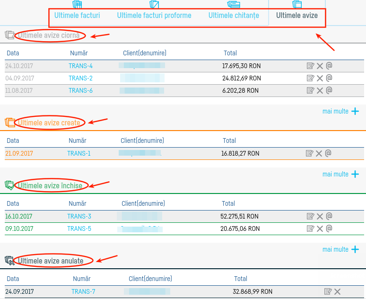Click the Ultimele avize create heading
The width and height of the screenshot is (366, 299).
click(49, 123)
